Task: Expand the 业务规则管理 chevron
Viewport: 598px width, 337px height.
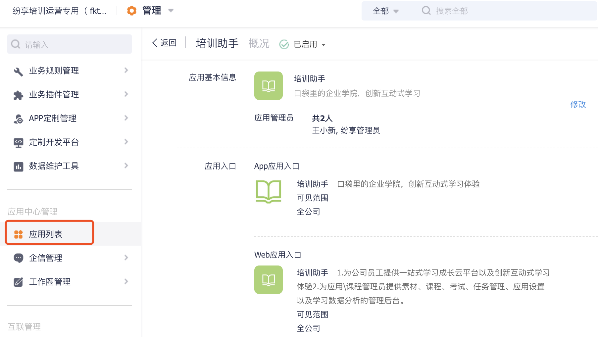Action: click(x=126, y=70)
